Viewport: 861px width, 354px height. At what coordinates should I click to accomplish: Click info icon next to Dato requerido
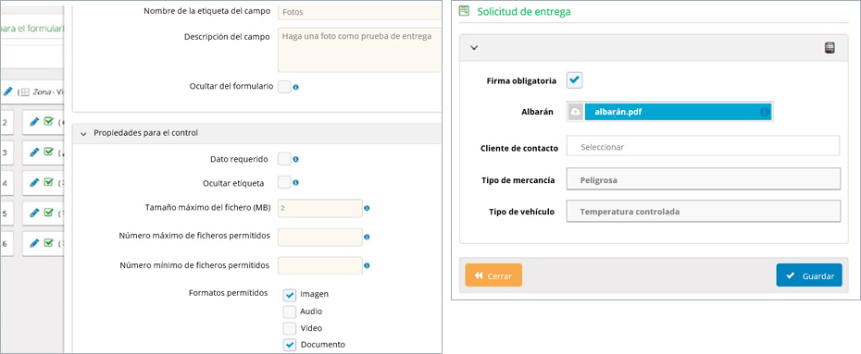coord(295,160)
